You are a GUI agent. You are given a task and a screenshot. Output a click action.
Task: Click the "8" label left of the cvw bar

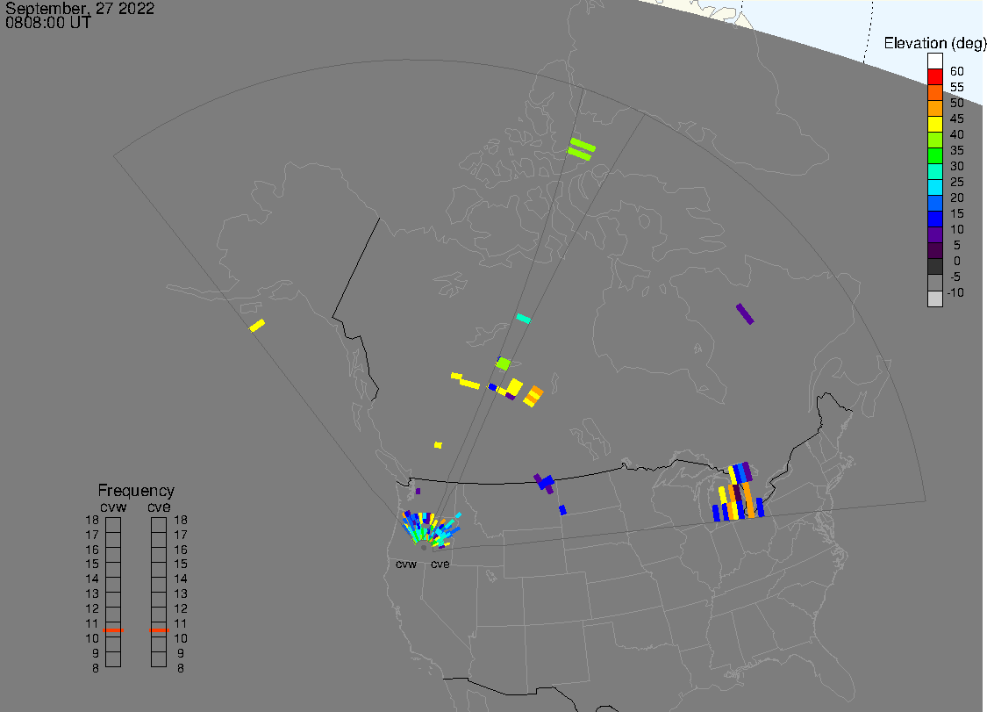tap(96, 668)
